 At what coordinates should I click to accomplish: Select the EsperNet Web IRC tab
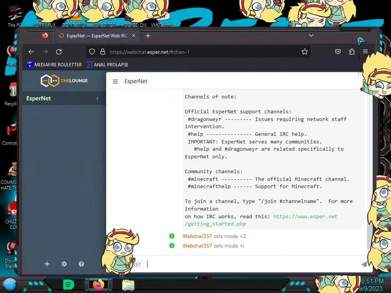pos(97,36)
